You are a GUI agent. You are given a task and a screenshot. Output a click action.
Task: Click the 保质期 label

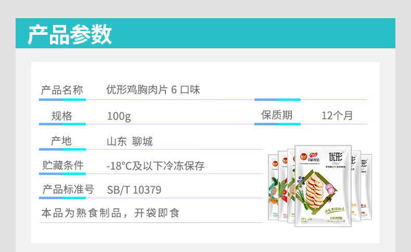[277, 115]
